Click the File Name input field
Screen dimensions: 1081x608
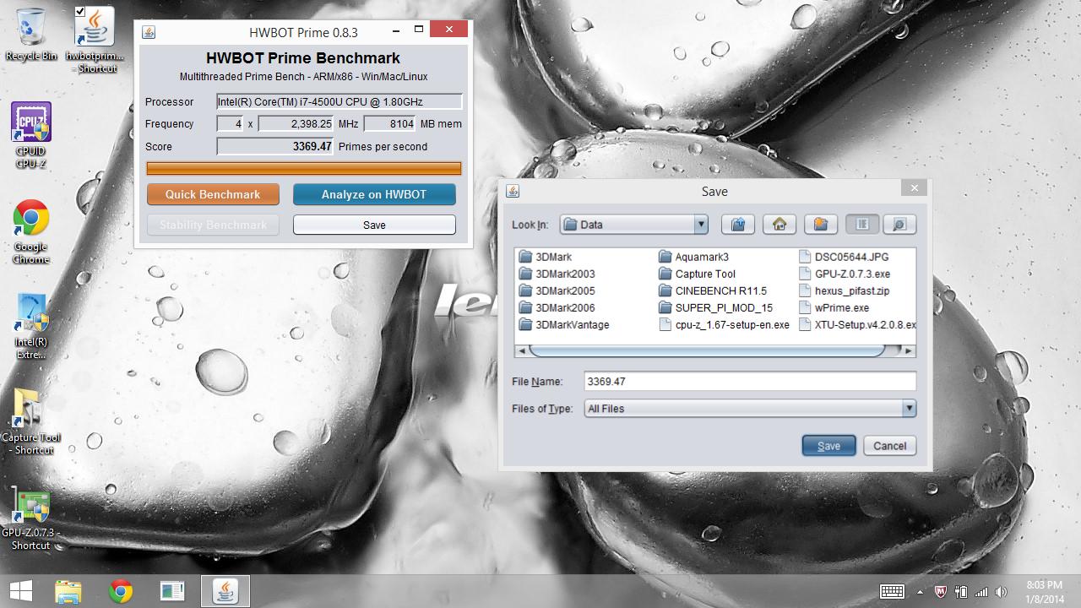(750, 382)
